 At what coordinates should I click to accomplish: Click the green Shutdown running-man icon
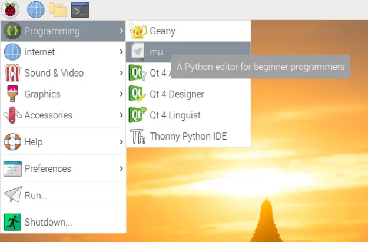(12, 222)
